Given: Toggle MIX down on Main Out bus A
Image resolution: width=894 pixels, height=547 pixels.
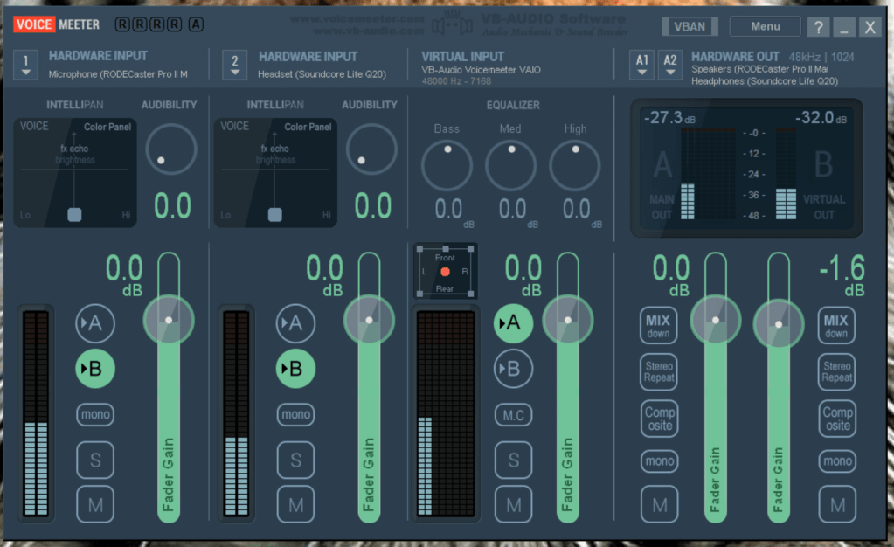Looking at the screenshot, I should pyautogui.click(x=659, y=326).
